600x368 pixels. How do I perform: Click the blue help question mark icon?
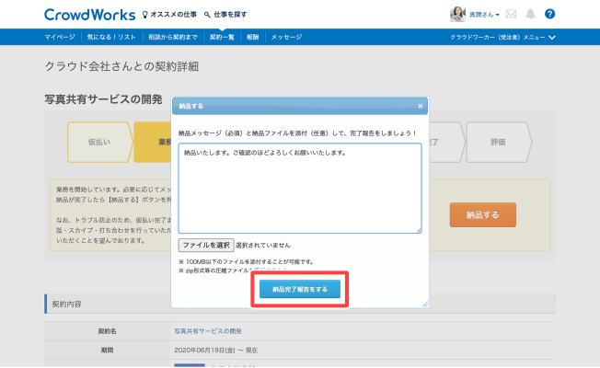550,15
